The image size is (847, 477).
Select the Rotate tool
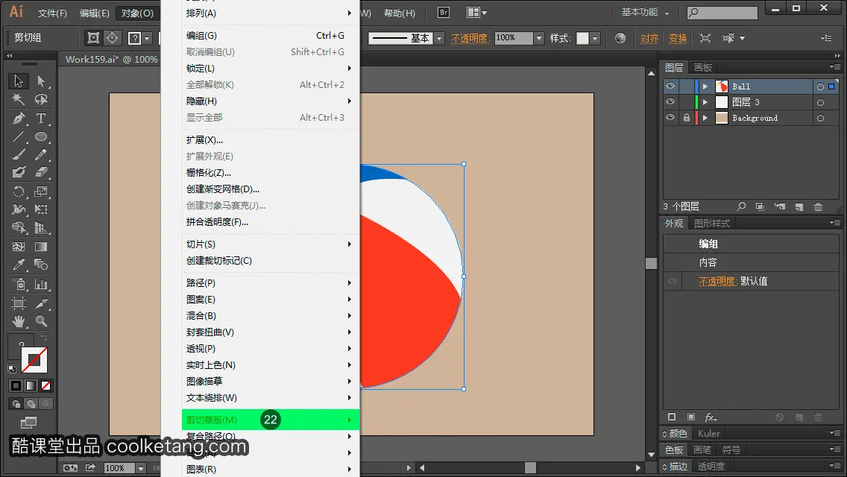19,192
